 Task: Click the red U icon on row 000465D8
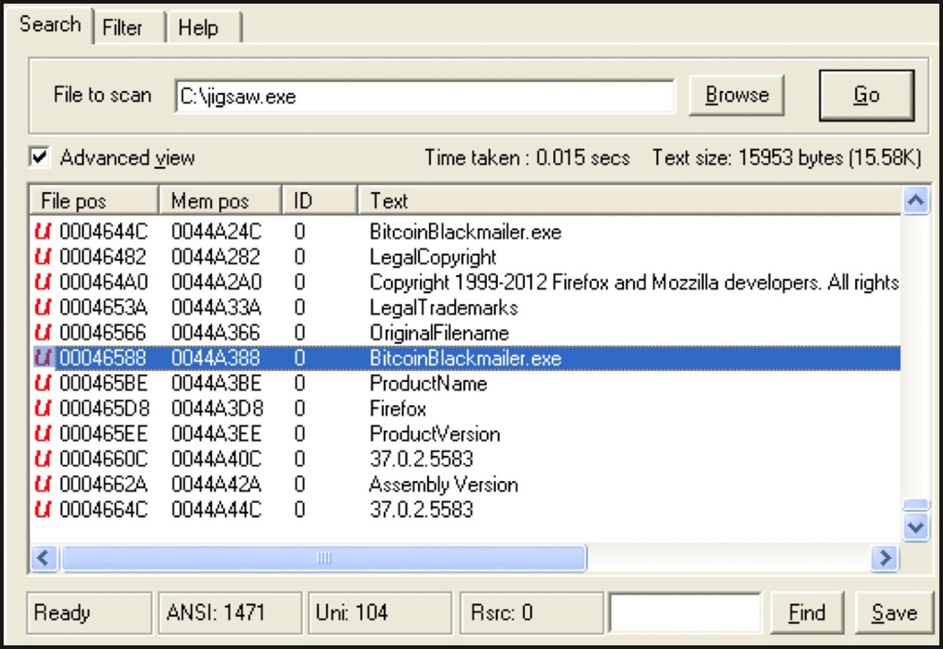(44, 408)
